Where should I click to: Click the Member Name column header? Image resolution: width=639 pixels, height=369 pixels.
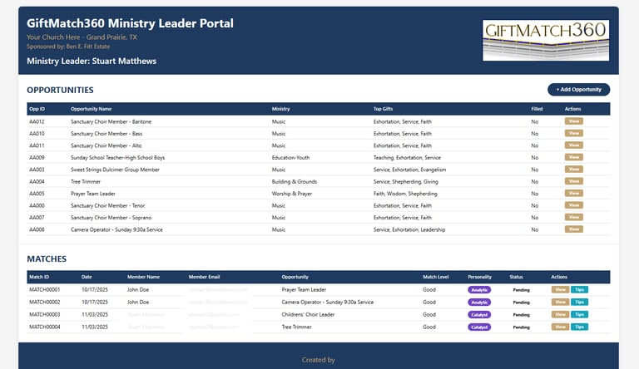click(143, 277)
